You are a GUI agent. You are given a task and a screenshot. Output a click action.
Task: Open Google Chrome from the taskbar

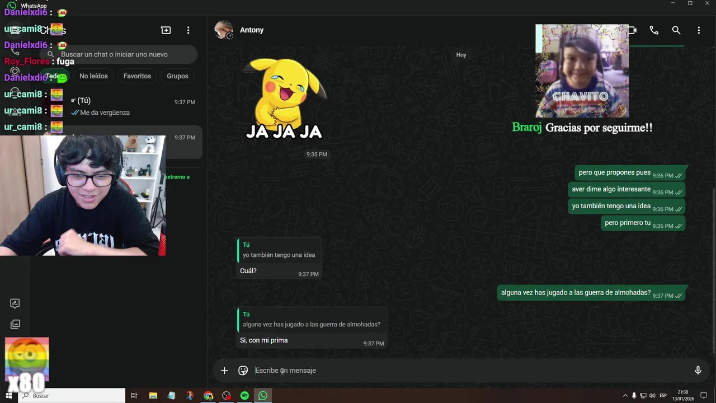208,396
